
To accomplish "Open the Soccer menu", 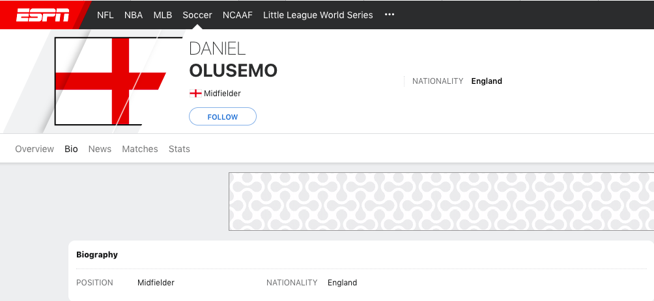I will tap(197, 15).
